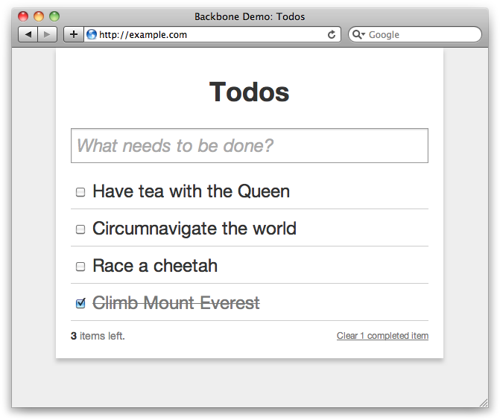Viewport: 500px width, 420px height.
Task: Check off 'Circumnavigate the world'
Action: click(x=80, y=229)
